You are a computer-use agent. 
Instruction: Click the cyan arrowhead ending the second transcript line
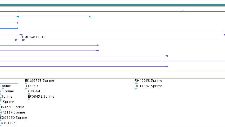tap(90, 17)
